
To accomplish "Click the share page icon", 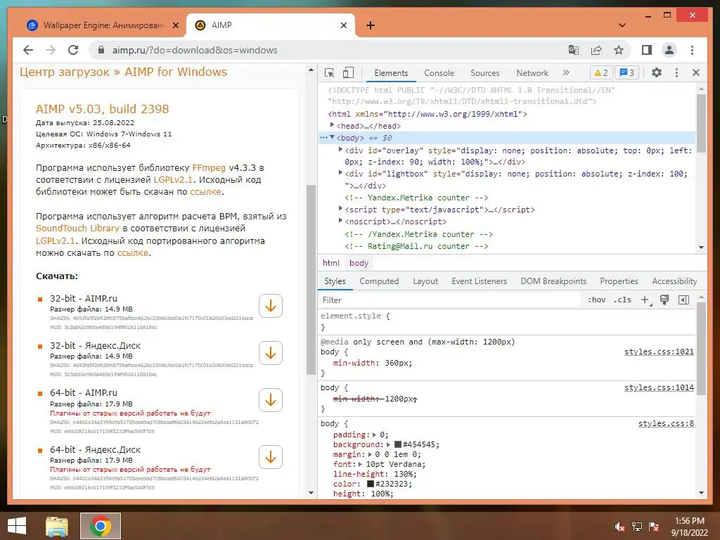I will click(x=596, y=50).
